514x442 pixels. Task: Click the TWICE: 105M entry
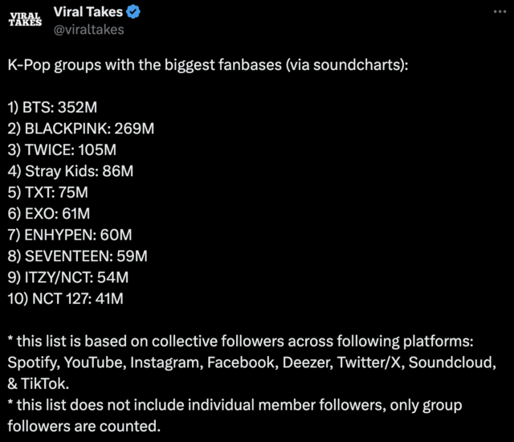coord(63,149)
